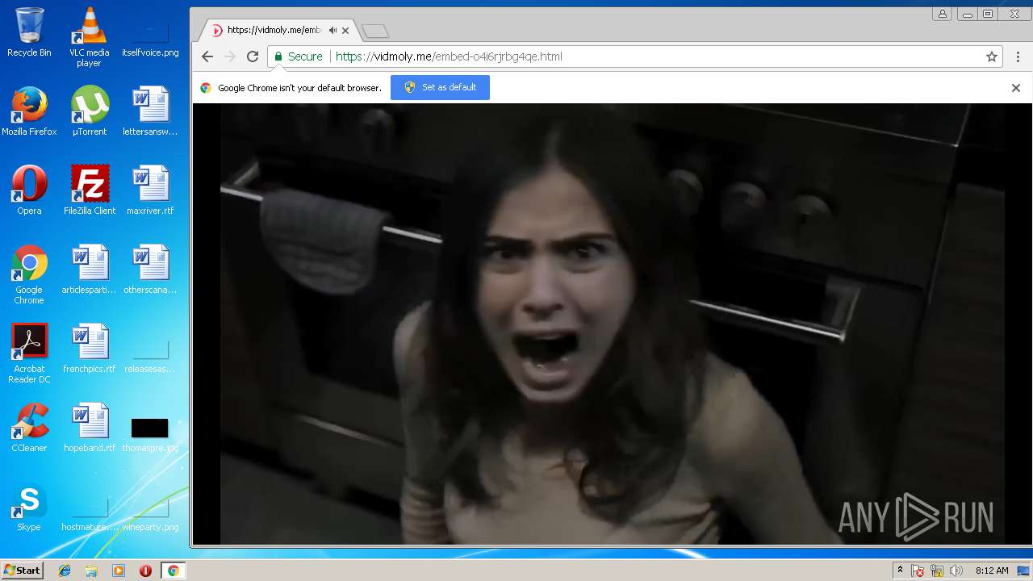This screenshot has height=581, width=1033.
Task: Switch to Chrome via the taskbar button
Action: pos(173,571)
